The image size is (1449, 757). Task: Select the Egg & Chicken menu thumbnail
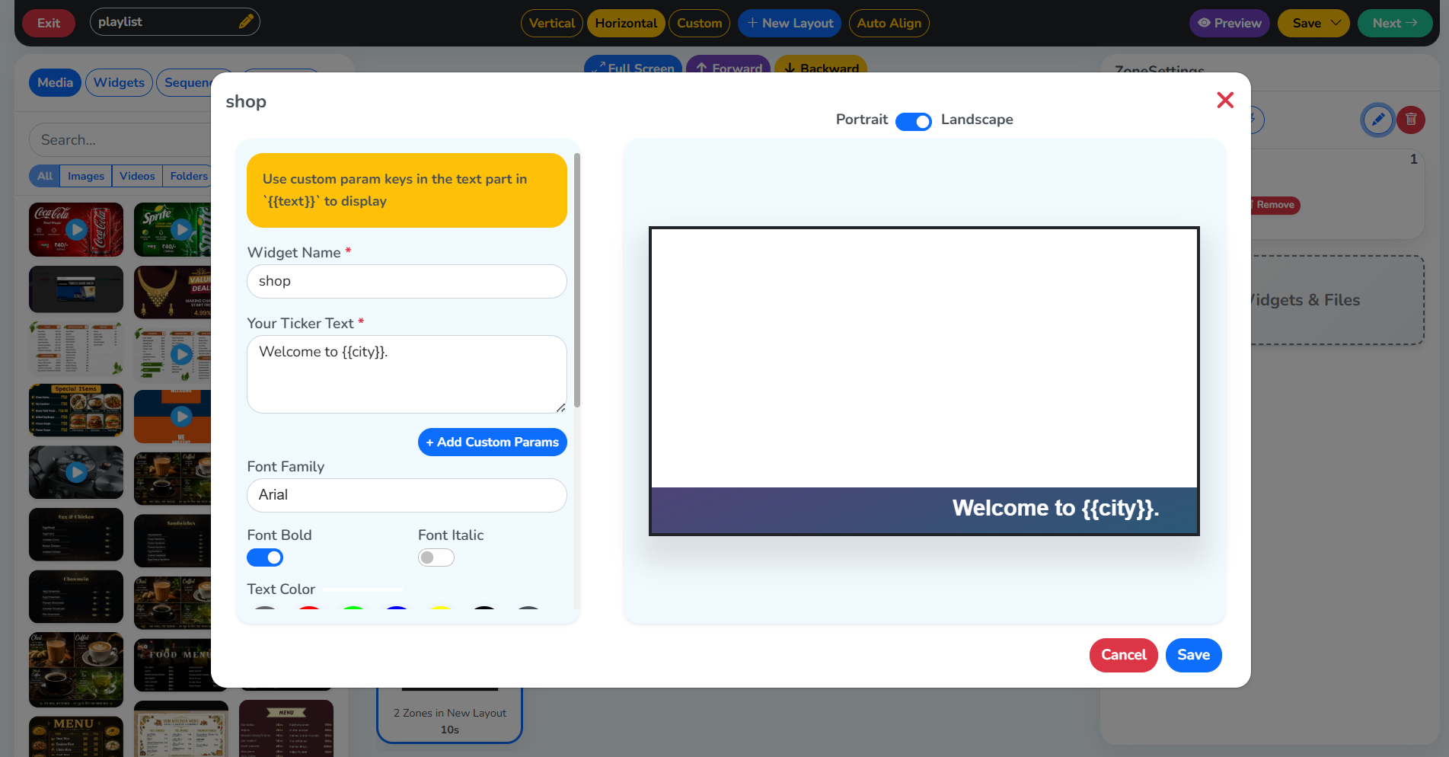[76, 535]
